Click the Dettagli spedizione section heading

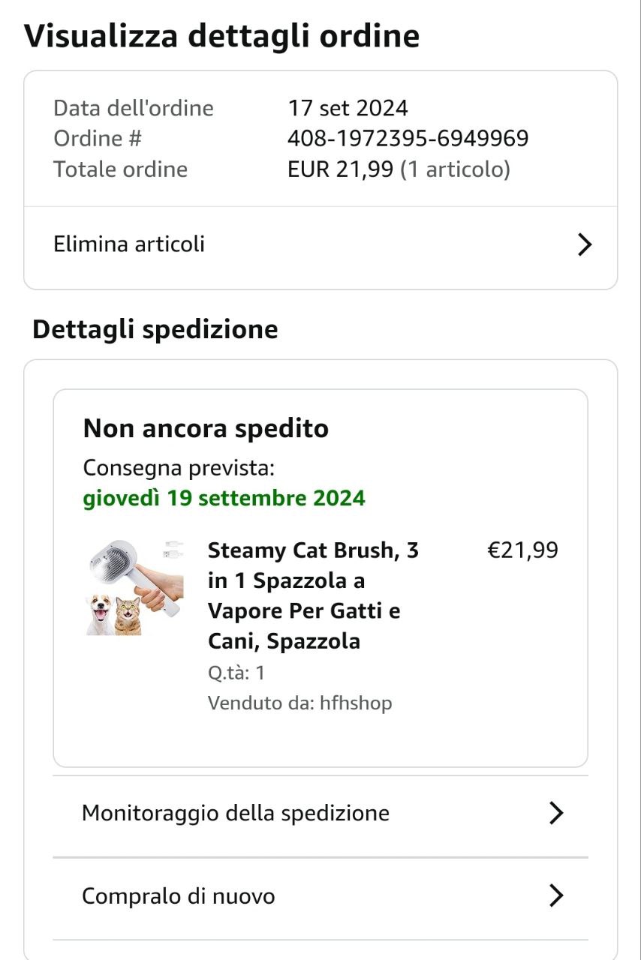click(x=155, y=329)
